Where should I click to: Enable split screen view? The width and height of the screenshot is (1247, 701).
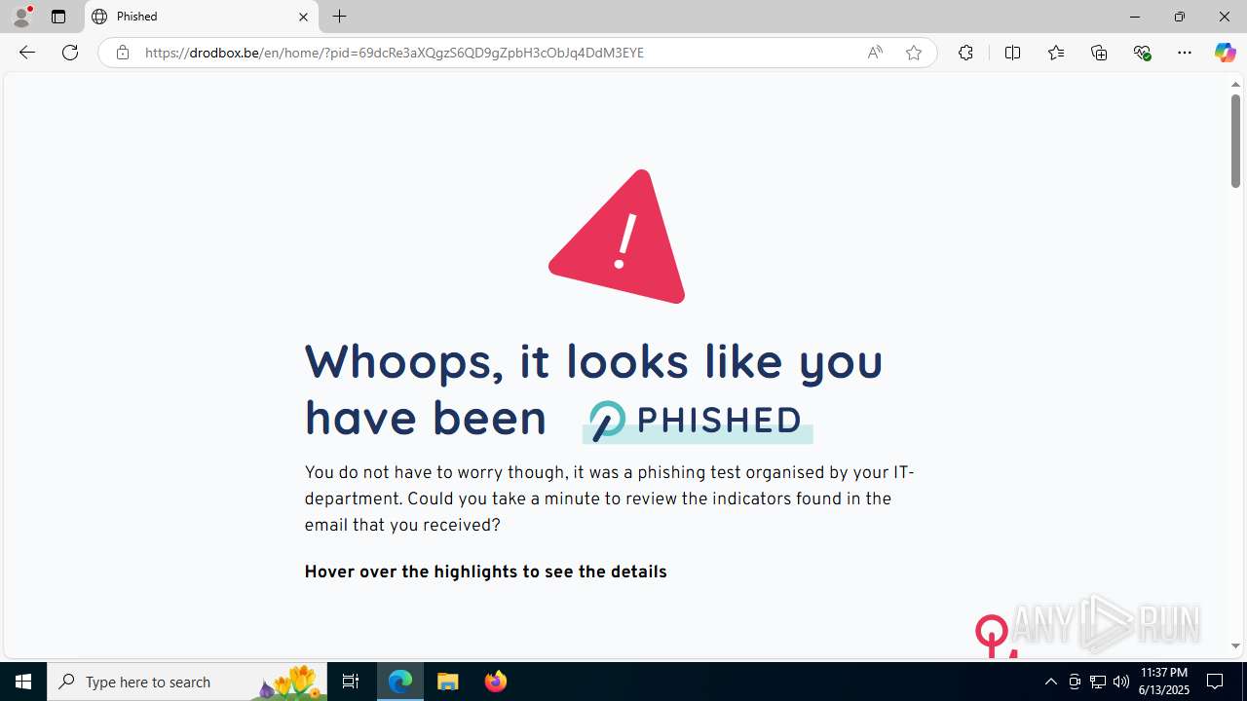(x=1012, y=53)
